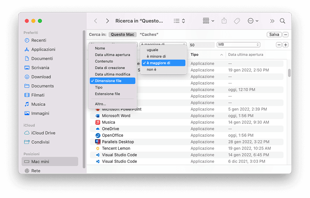Choose Altro… from attribute menu
310x198 pixels.
(112, 104)
